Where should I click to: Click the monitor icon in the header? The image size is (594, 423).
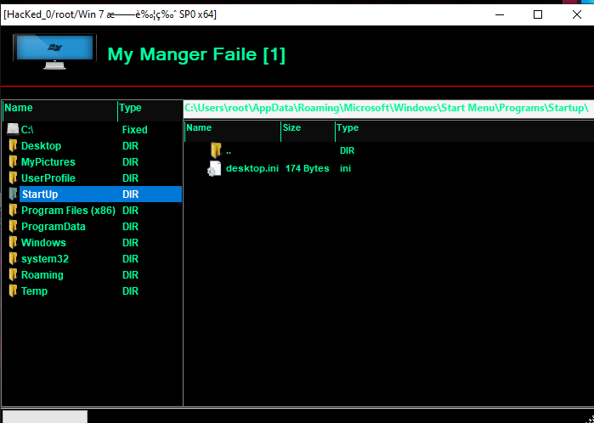pyautogui.click(x=54, y=53)
